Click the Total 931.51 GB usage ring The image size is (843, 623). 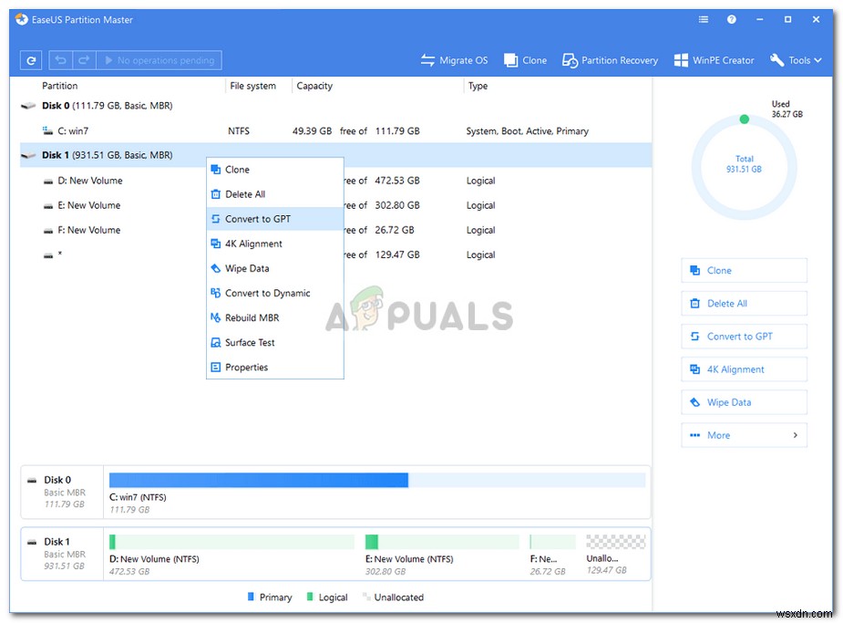pos(744,167)
